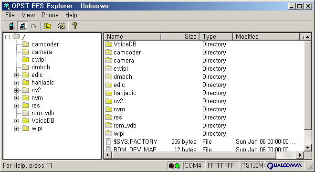This screenshot has width=315, height=172.
Task: Select hanjadic row in file list
Action: [204, 93]
